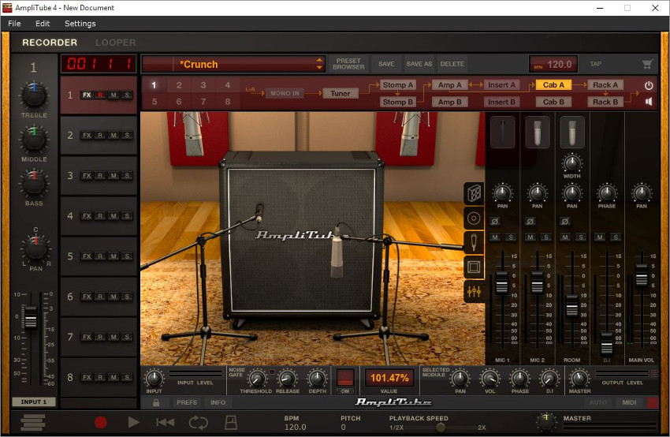670x437 pixels.
Task: Select the MIC 2 microphone thumbnail
Action: coord(537,133)
